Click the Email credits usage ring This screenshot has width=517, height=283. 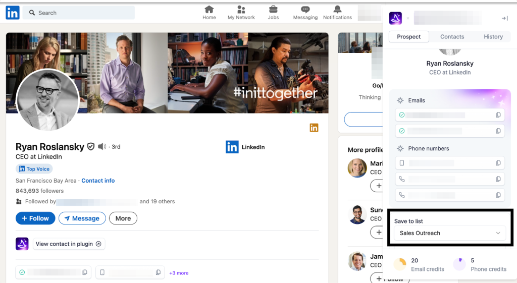(399, 264)
